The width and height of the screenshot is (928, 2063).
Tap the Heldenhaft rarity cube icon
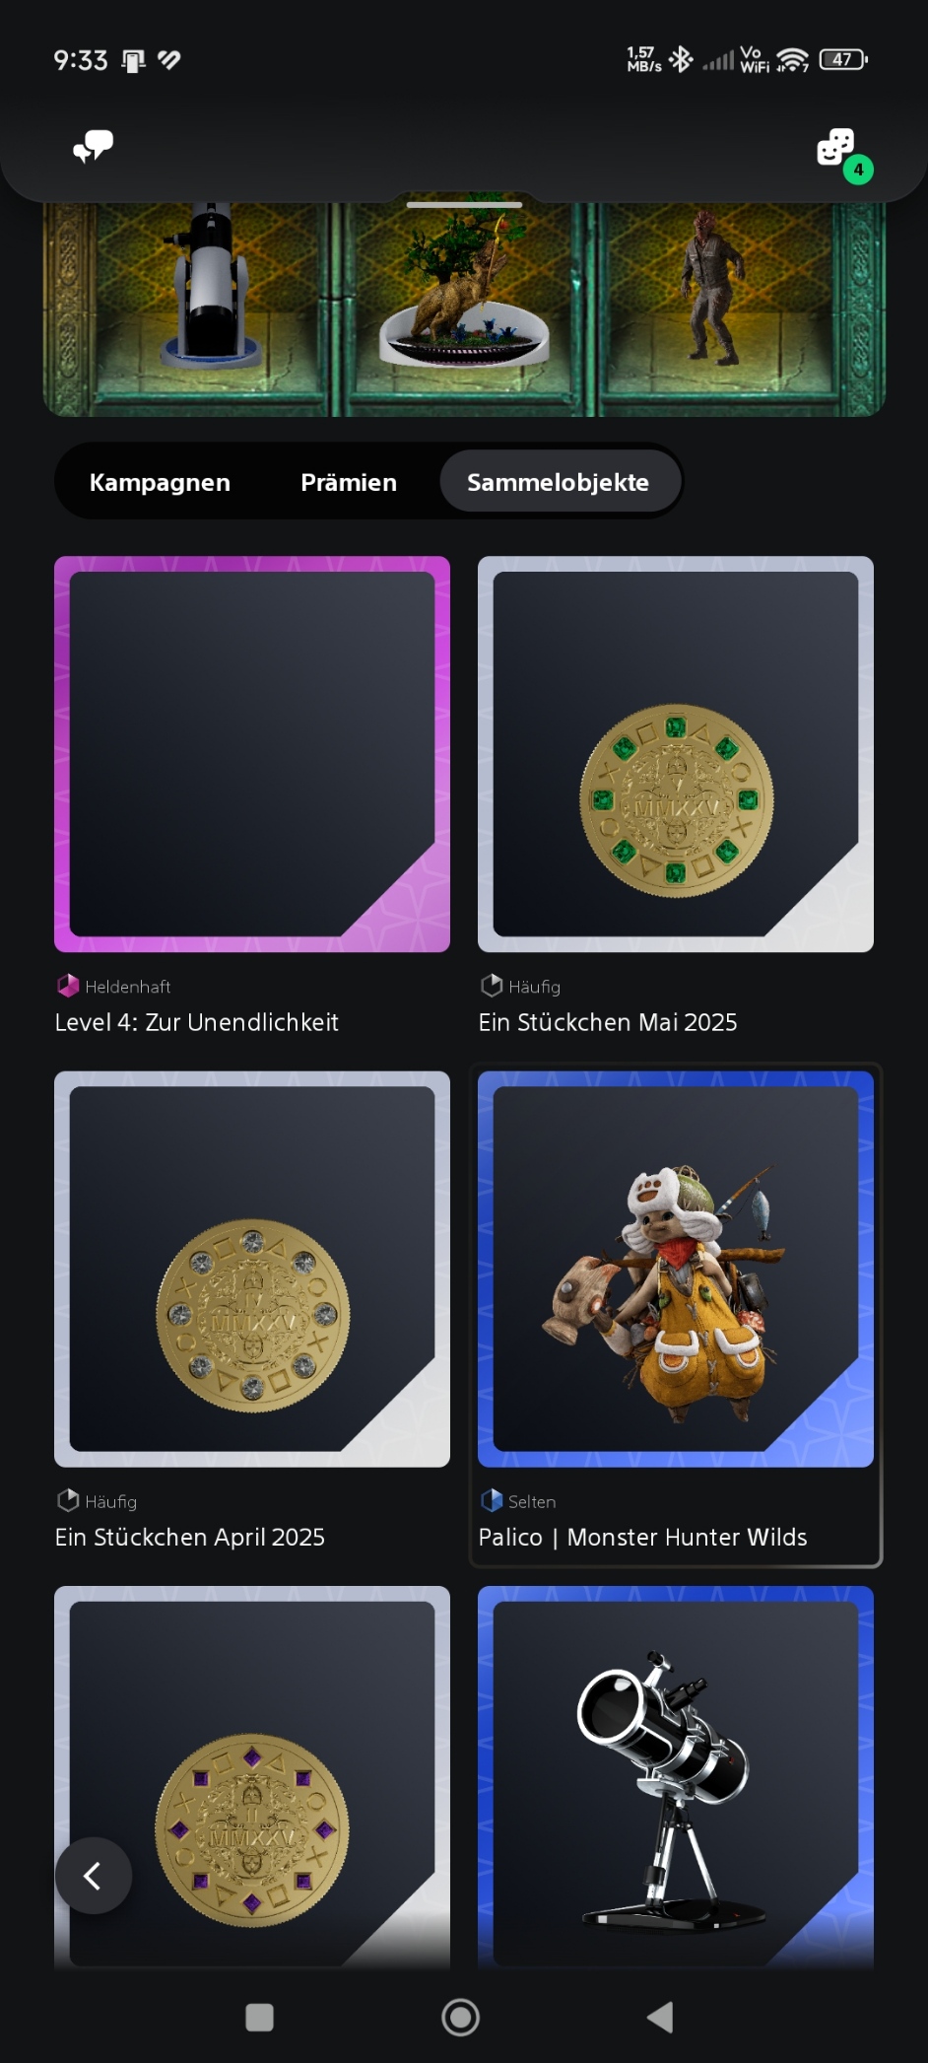(x=68, y=986)
